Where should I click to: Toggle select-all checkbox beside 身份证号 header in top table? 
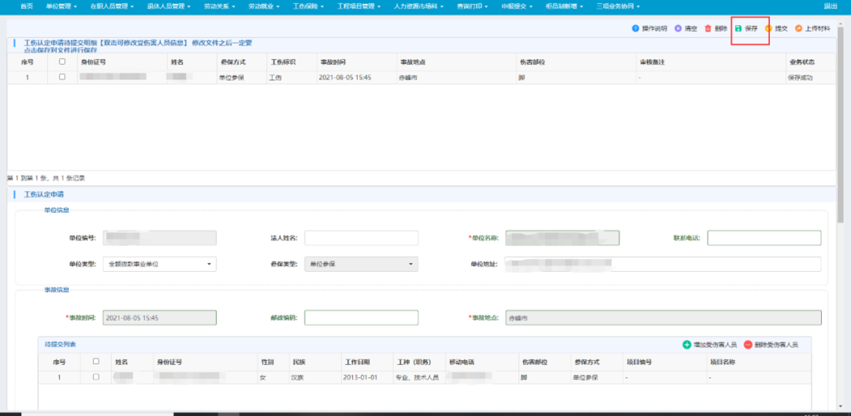62,62
